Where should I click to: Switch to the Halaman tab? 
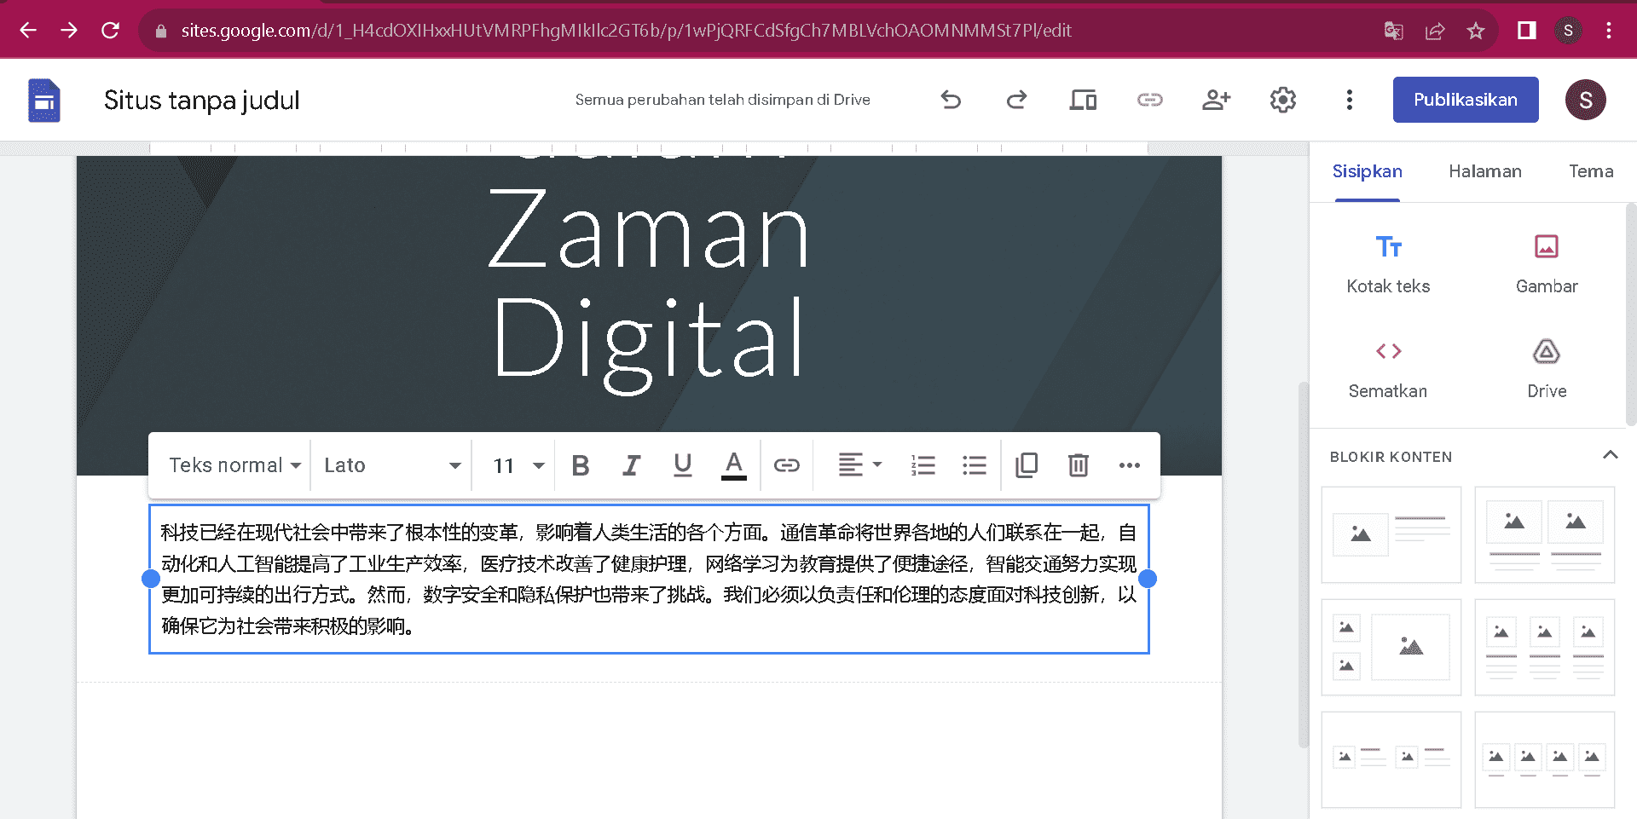[x=1484, y=171]
